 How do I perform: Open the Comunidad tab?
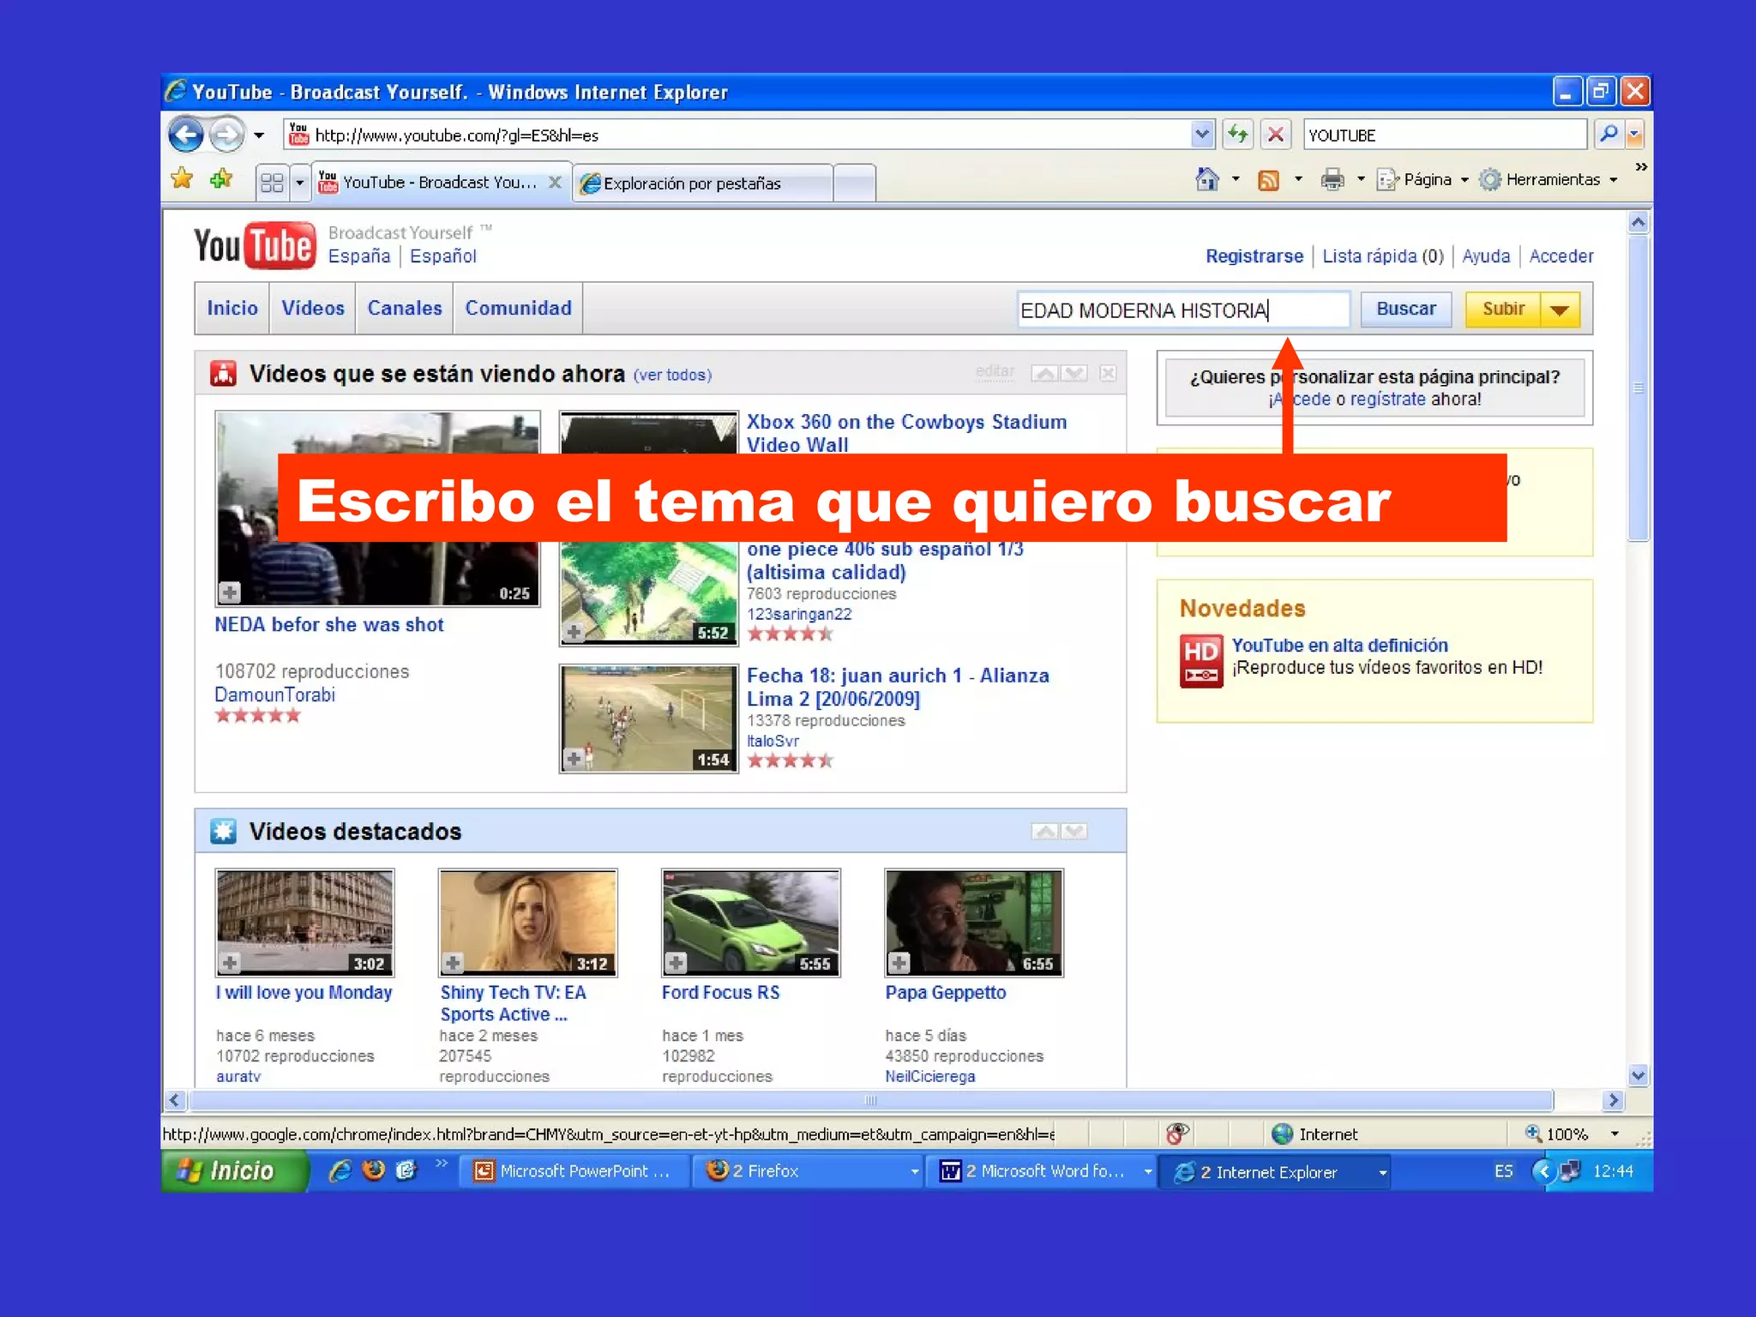click(518, 308)
